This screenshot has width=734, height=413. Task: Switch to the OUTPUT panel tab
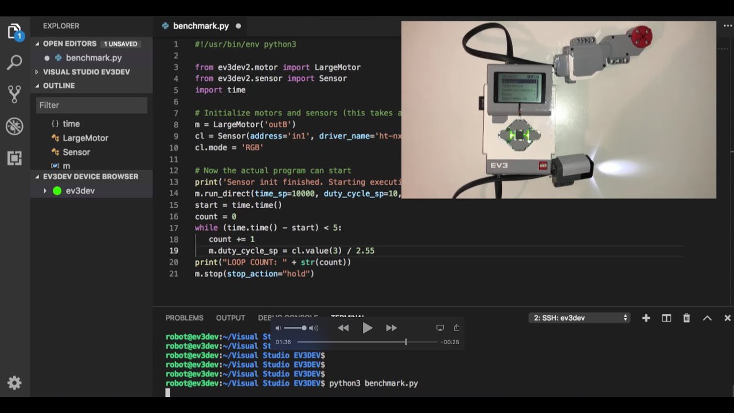(231, 318)
